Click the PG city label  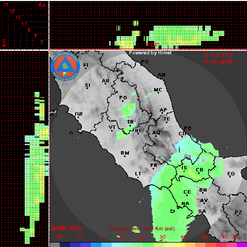123,98
